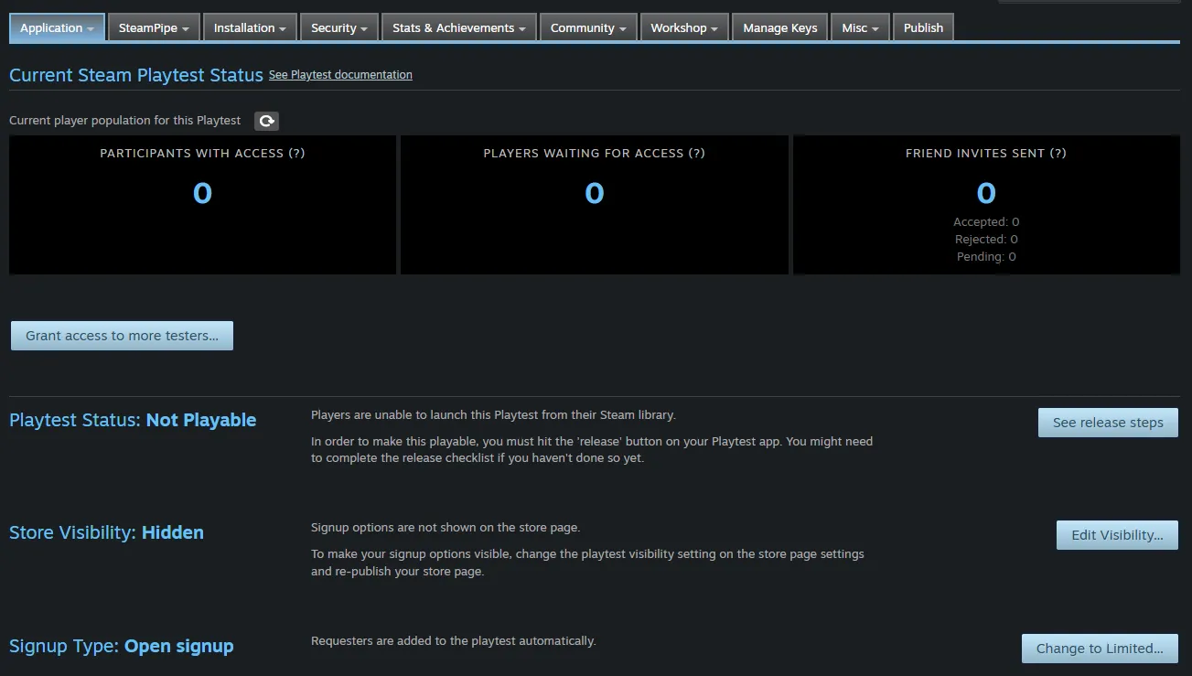Open the Edit Visibility dialog
The height and width of the screenshot is (676, 1192).
pyautogui.click(x=1117, y=535)
